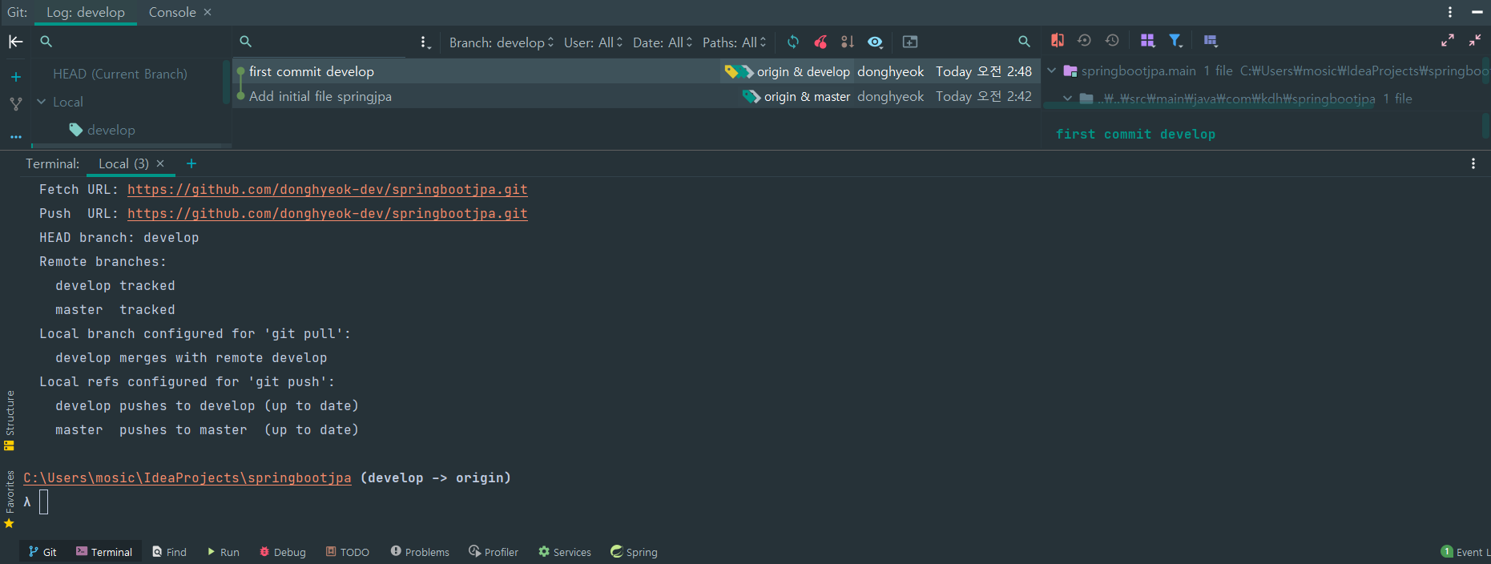Expand all changes in tree
This screenshot has width=1491, height=564.
pos(1448,40)
